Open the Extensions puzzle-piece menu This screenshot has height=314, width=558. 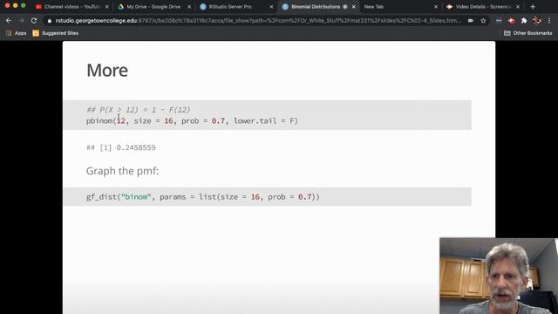point(524,21)
